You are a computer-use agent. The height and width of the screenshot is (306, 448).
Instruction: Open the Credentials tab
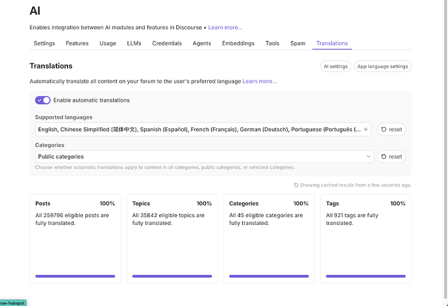pyautogui.click(x=167, y=43)
